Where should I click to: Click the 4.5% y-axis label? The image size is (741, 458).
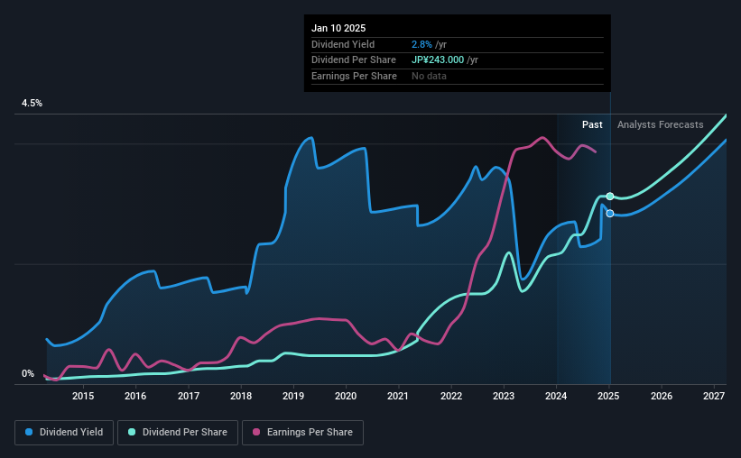click(x=32, y=103)
